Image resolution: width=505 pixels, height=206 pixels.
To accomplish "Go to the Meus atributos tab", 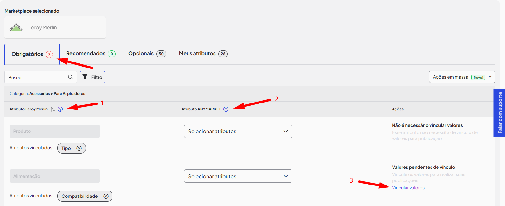I will [x=203, y=54].
